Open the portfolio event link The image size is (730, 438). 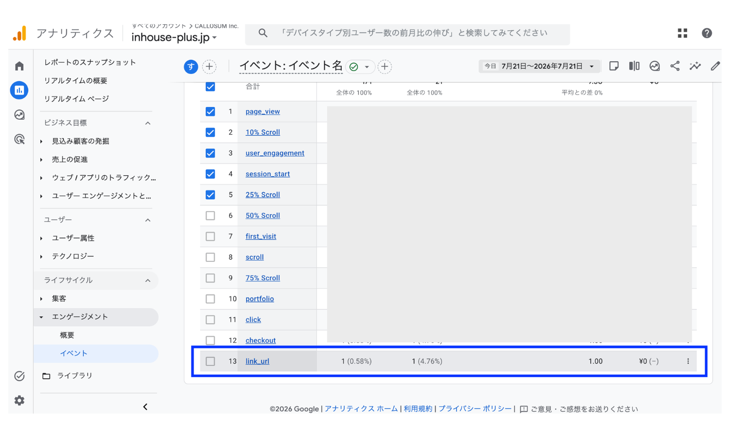tap(260, 299)
